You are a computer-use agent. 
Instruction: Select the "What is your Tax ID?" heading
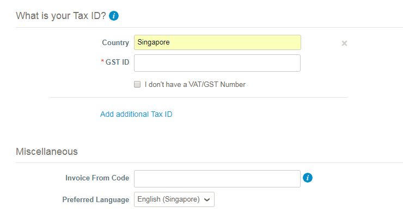(x=61, y=16)
